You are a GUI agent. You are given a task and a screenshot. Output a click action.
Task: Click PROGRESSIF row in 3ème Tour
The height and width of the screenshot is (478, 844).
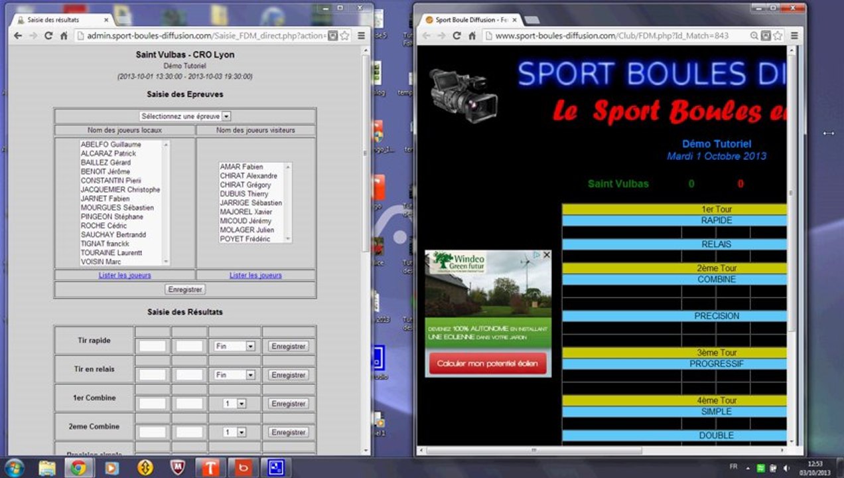coord(674,364)
